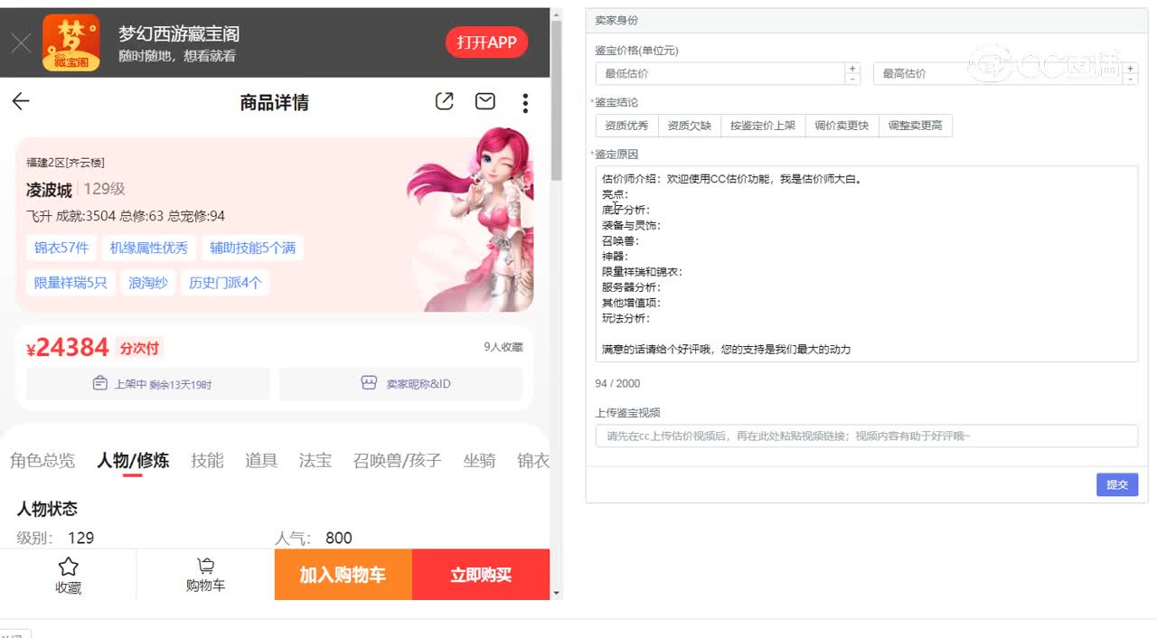Click the 9人收藏 text

tap(503, 347)
